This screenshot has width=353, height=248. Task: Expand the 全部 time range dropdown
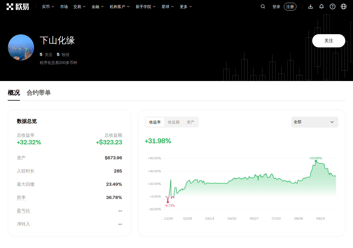tap(315, 122)
